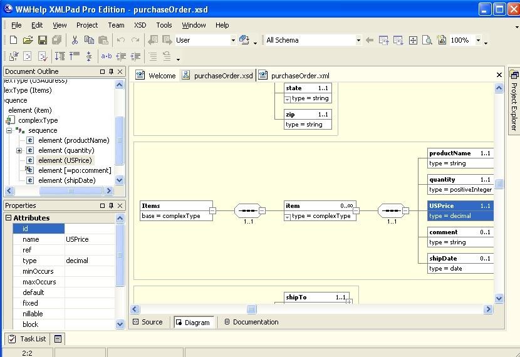Click the id attribute value field
This screenshot has height=357, width=520.
(x=90, y=229)
